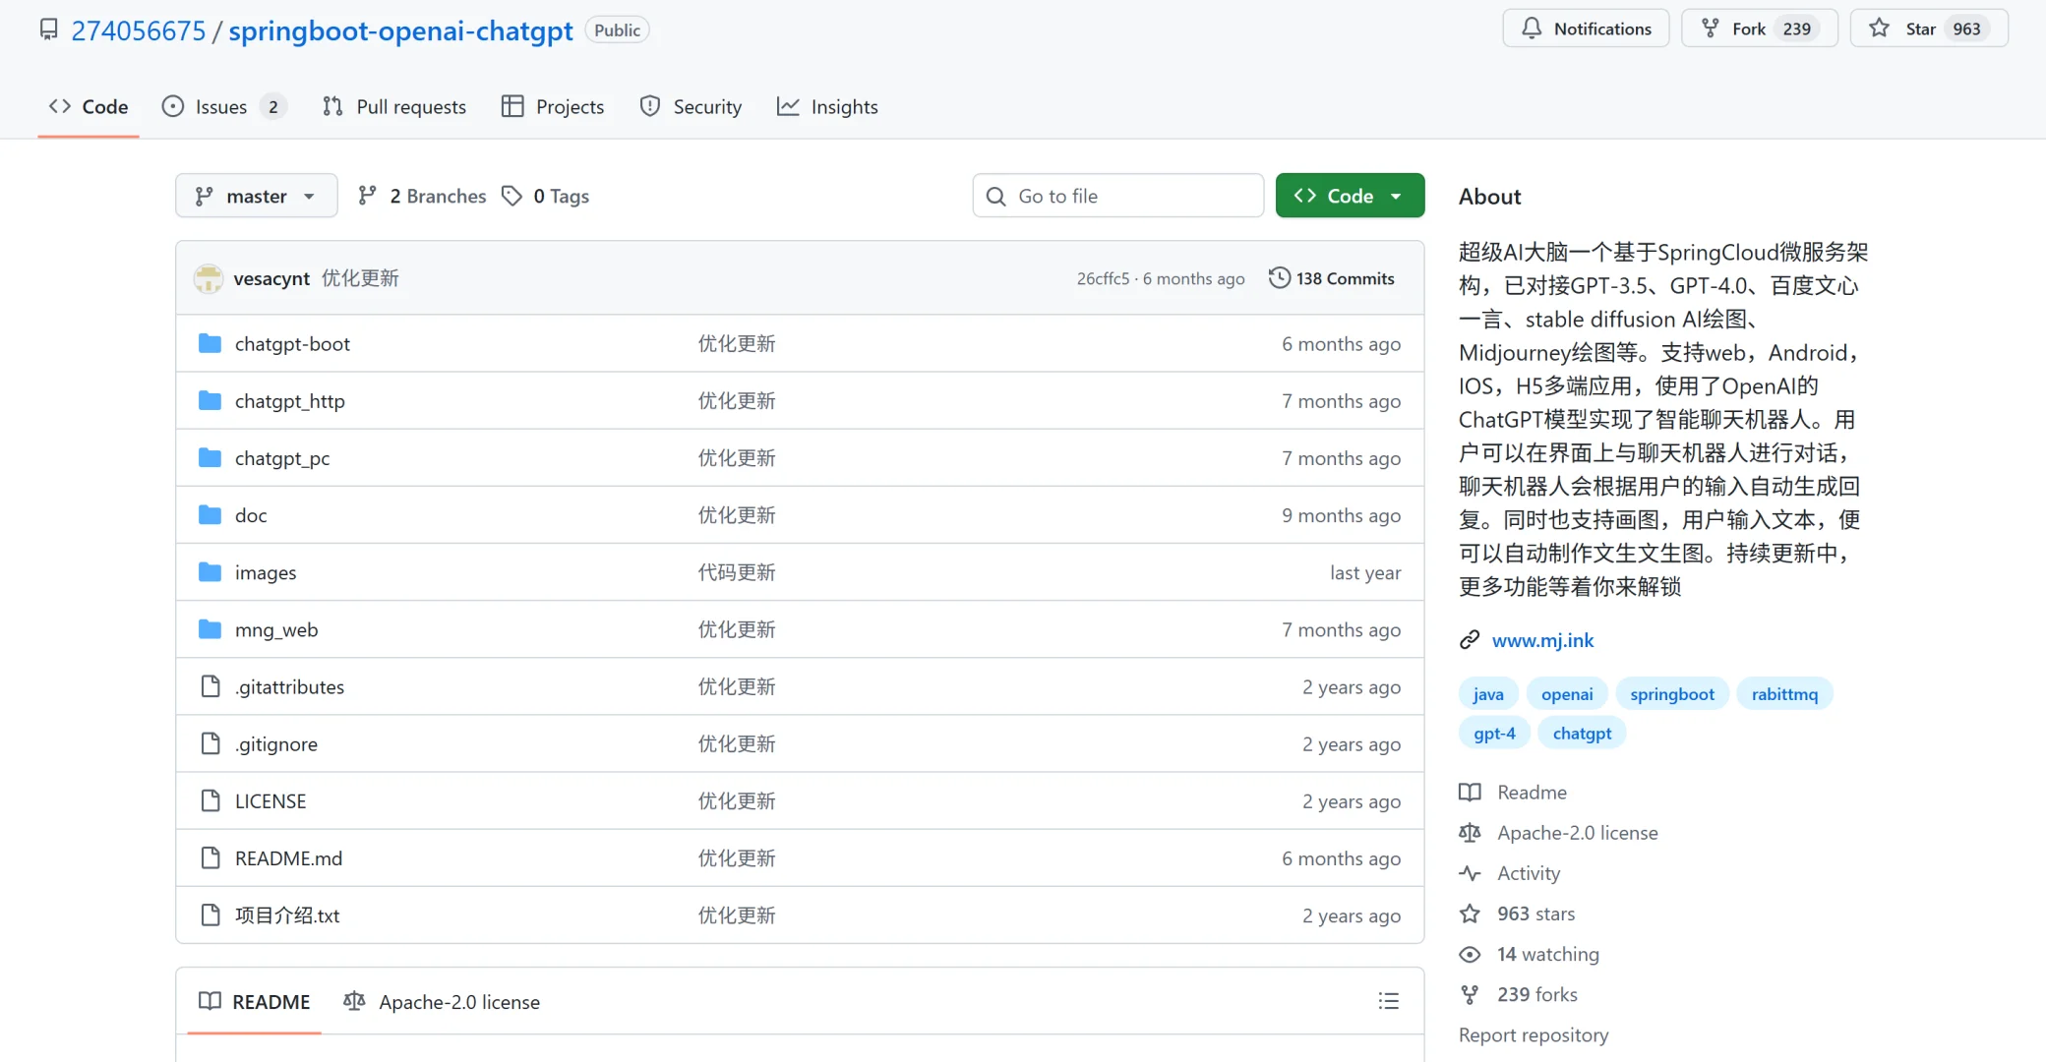Click the README outline list icon
Image resolution: width=2046 pixels, height=1062 pixels.
pos(1388,1001)
